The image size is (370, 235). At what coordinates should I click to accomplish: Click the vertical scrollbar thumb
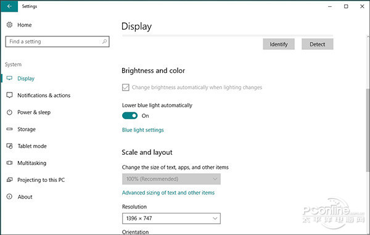tap(368, 130)
